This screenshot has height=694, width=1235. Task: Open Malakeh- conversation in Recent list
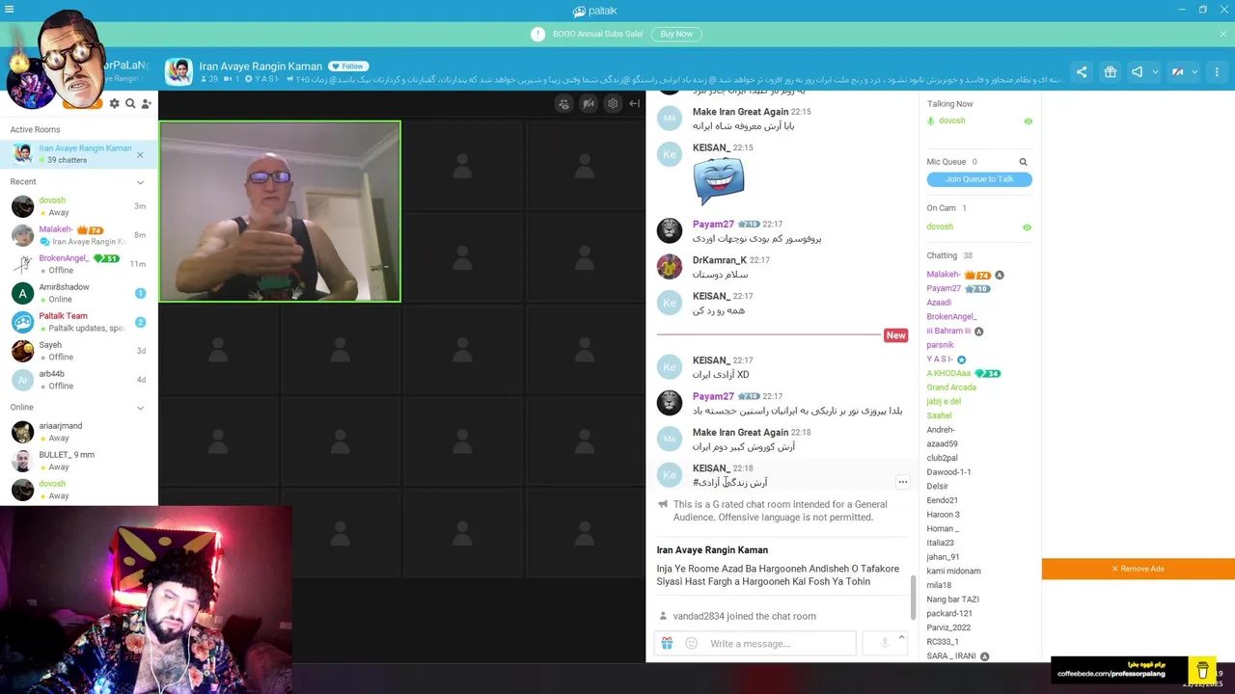[78, 235]
